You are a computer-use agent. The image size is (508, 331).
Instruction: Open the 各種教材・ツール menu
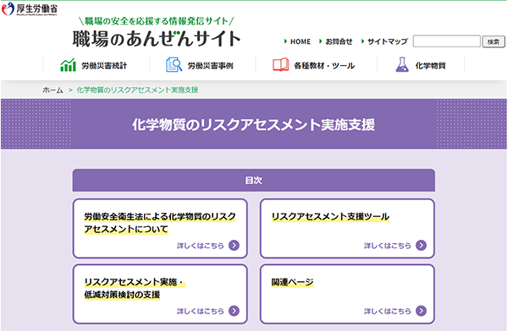(324, 66)
